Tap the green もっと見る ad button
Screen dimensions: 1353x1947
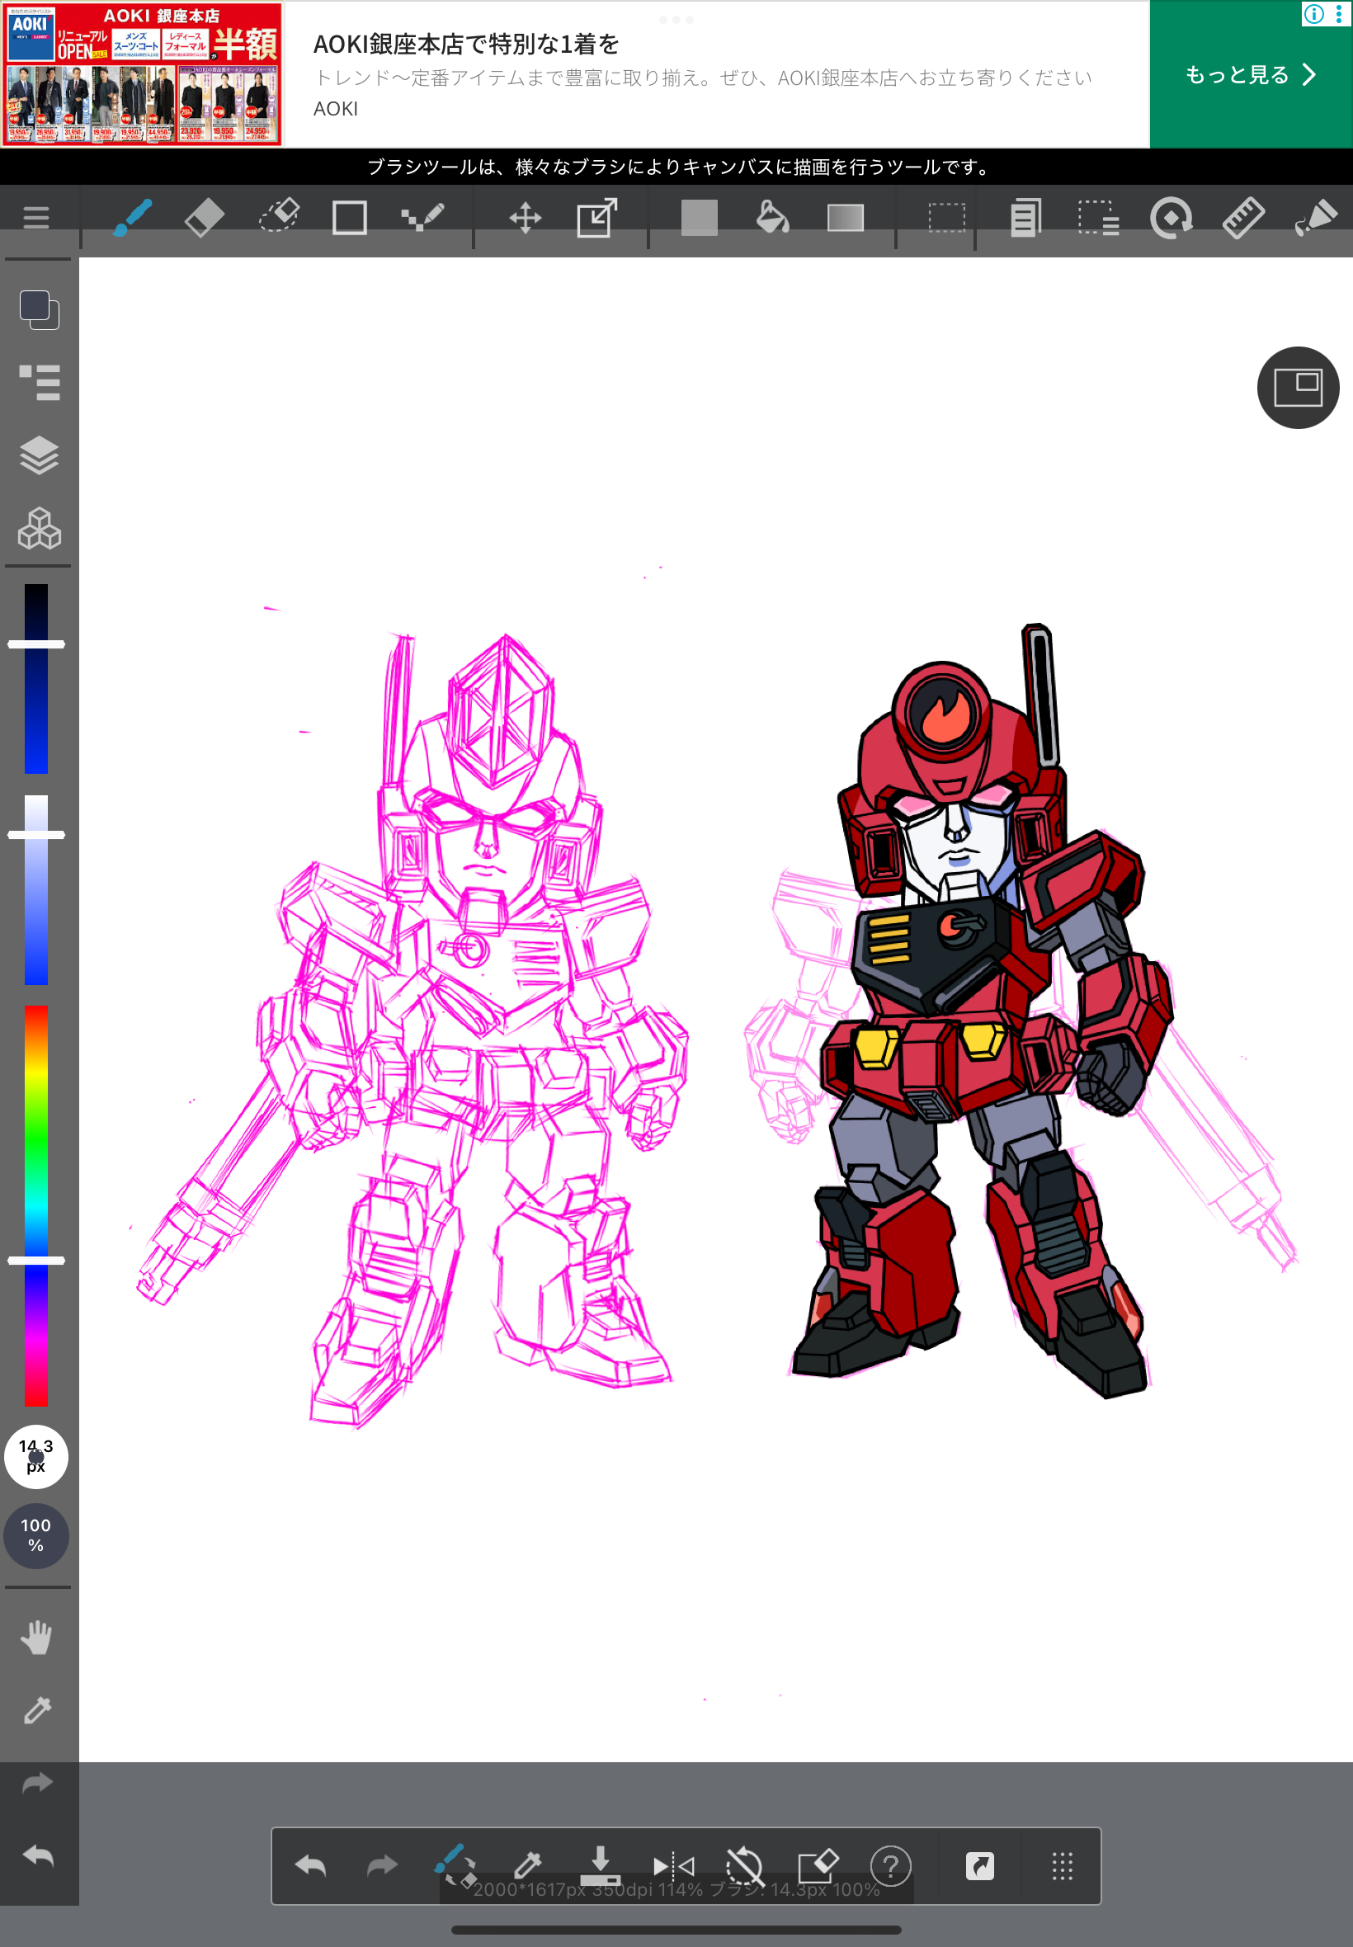tap(1250, 74)
